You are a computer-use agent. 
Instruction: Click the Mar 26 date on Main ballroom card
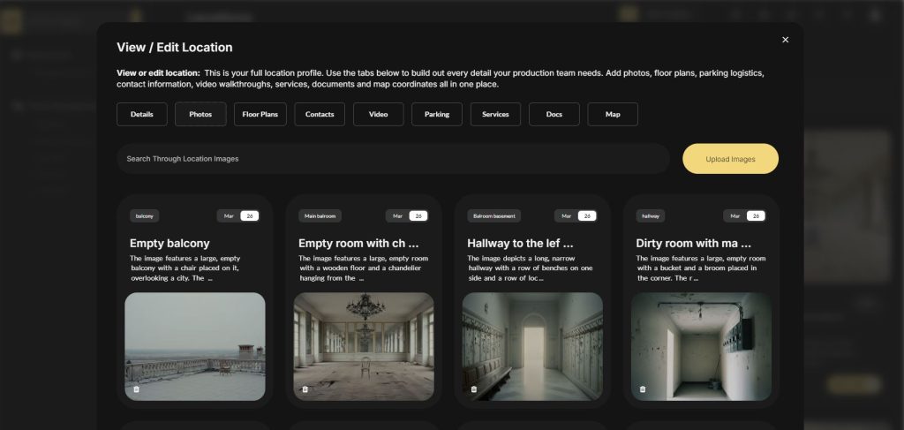407,216
